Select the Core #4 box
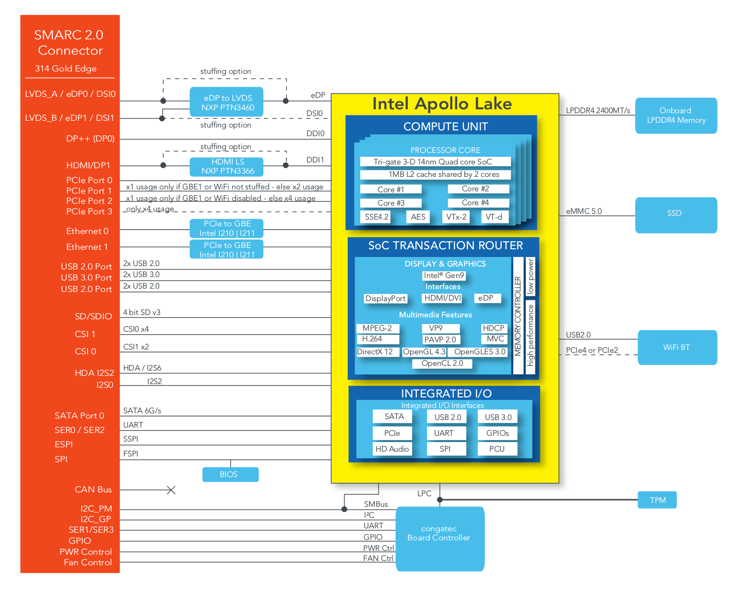 pos(478,202)
